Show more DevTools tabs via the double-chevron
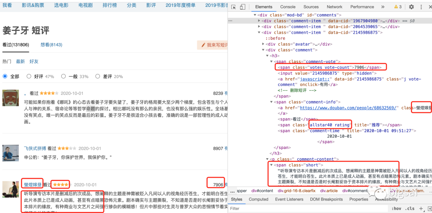Image resolution: width=432 pixels, height=213 pixels. 383,7
